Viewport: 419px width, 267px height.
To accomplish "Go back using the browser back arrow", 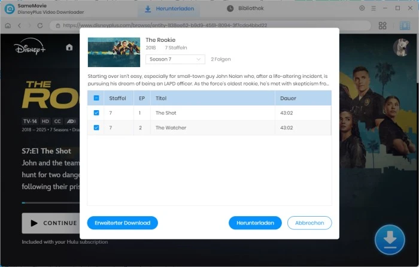I will pyautogui.click(x=20, y=26).
